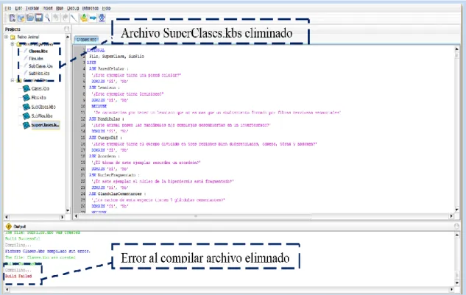Click the Output panel diamond icon
The height and width of the screenshot is (295, 466).
[9, 227]
